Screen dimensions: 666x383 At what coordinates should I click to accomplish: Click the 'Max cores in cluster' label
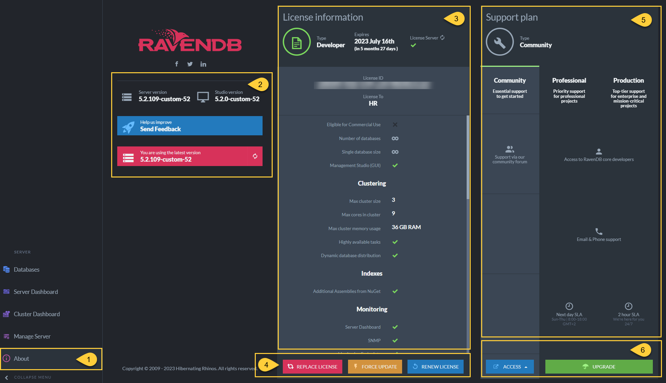tap(361, 215)
